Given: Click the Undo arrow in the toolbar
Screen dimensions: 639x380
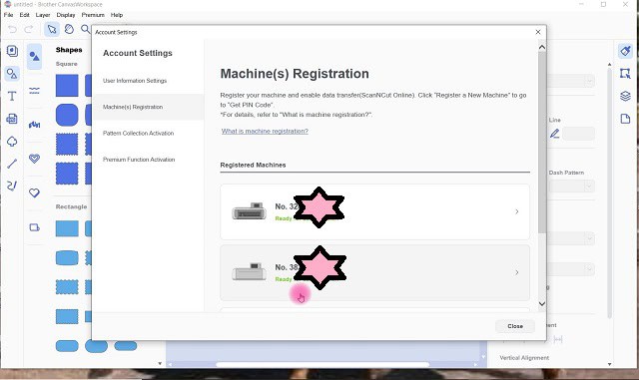Looking at the screenshot, I should tap(12, 29).
